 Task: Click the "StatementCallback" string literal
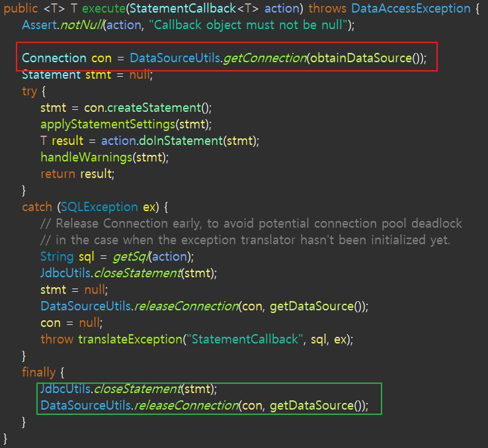tap(245, 339)
